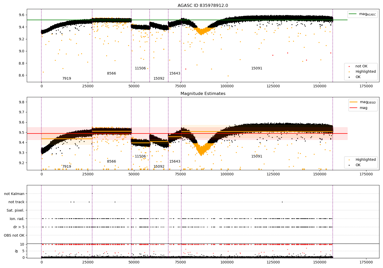Screen dimensions: 383x268
Task: Click obsid label 15092 in top plot
Action: tap(159, 79)
